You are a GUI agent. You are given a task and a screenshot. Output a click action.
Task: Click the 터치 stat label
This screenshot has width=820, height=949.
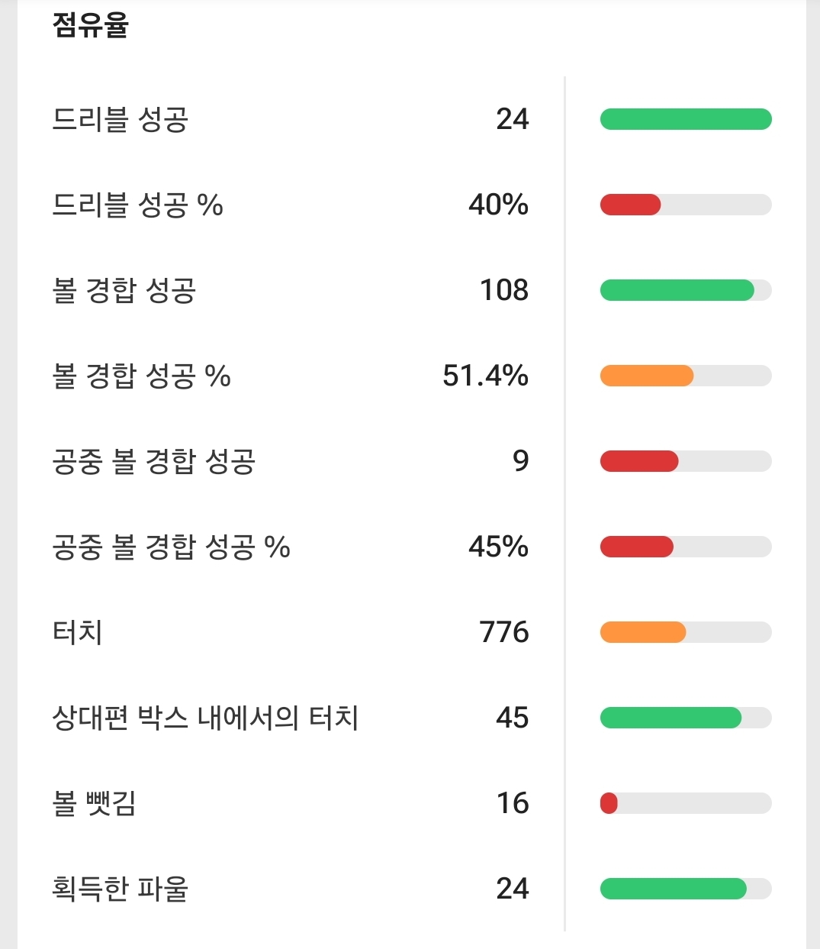tap(77, 632)
